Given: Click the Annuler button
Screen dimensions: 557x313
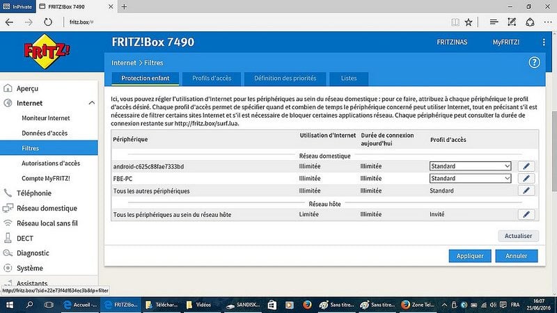Looking at the screenshot, I should (x=517, y=256).
